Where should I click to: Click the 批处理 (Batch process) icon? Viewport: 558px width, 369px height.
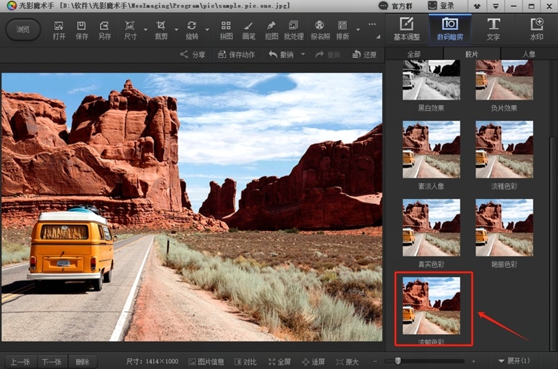tap(294, 29)
